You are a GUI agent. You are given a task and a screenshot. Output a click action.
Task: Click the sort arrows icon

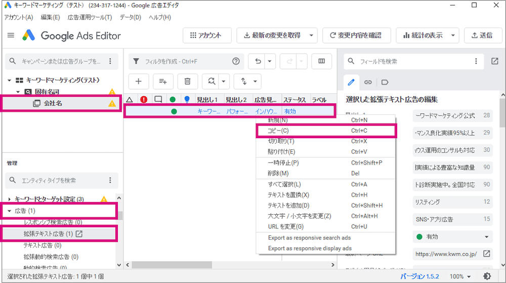click(244, 82)
